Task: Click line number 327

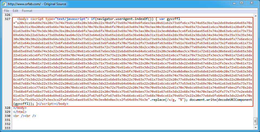Action: coord(7,19)
